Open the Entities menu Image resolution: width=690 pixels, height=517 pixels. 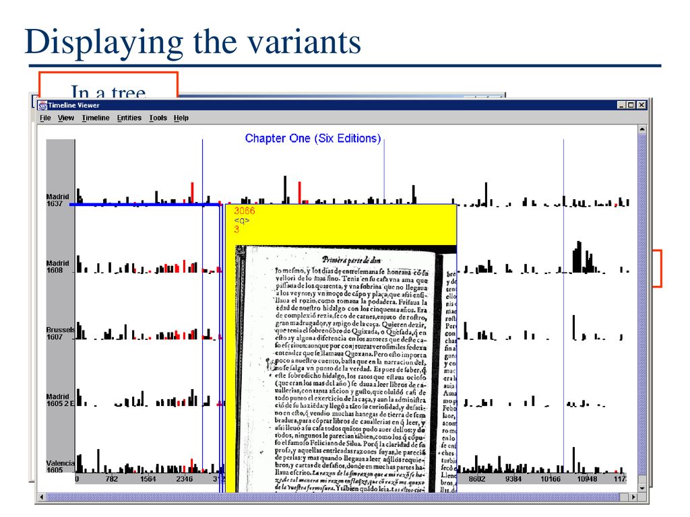click(x=129, y=118)
